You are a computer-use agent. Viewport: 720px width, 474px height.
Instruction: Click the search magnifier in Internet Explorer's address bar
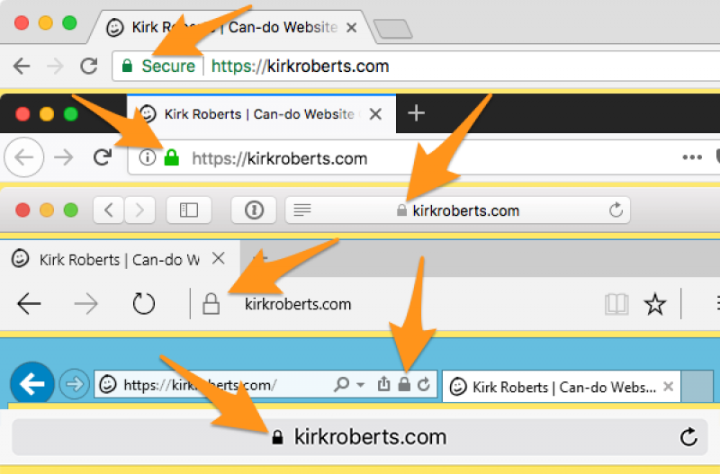(x=341, y=385)
